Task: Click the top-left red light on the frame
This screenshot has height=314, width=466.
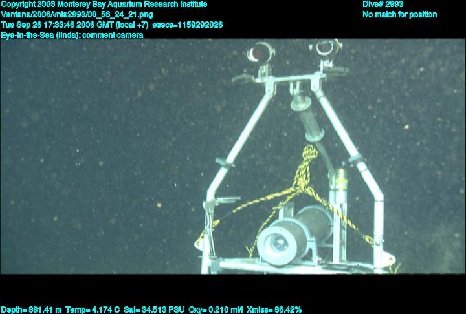Action: [x=259, y=53]
